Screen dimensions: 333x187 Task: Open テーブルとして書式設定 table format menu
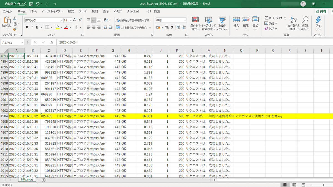(x=209, y=24)
